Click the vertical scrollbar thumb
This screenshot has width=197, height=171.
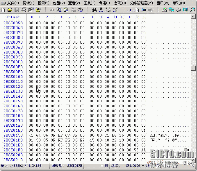193,68
